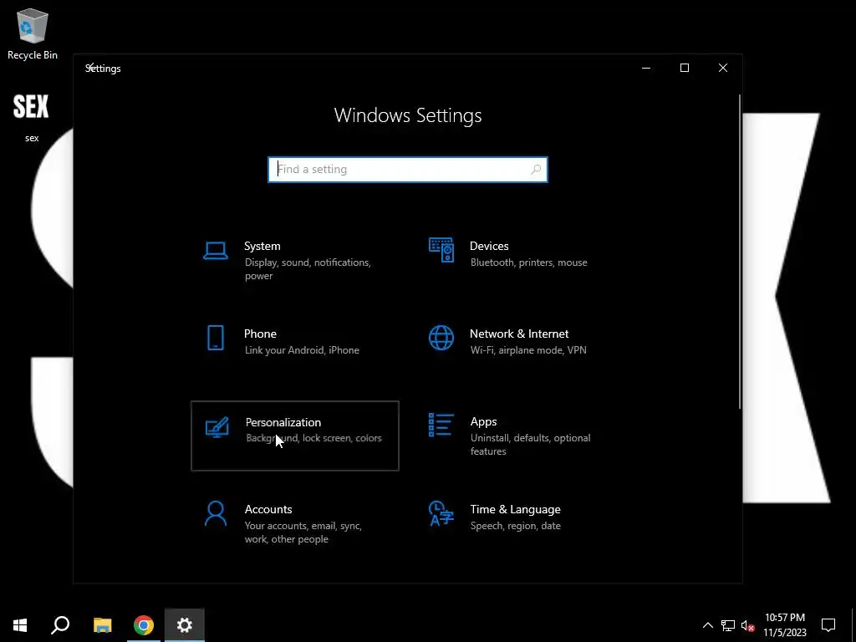The height and width of the screenshot is (642, 856).
Task: Go back with the Settings back arrow
Action: pyautogui.click(x=92, y=67)
